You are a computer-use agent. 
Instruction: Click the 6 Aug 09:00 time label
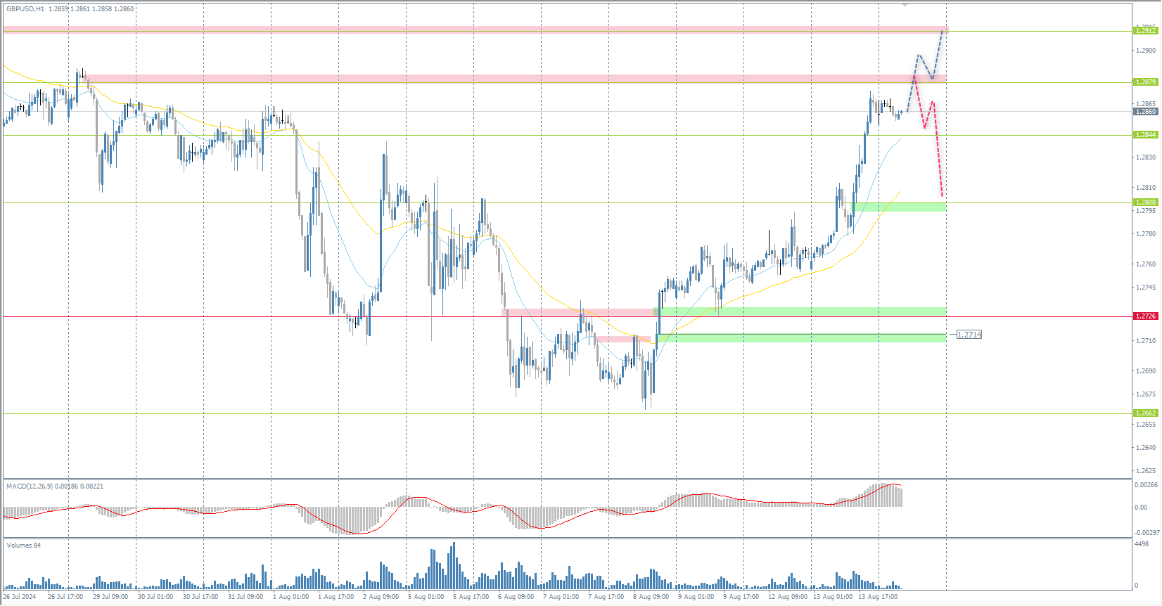click(516, 597)
